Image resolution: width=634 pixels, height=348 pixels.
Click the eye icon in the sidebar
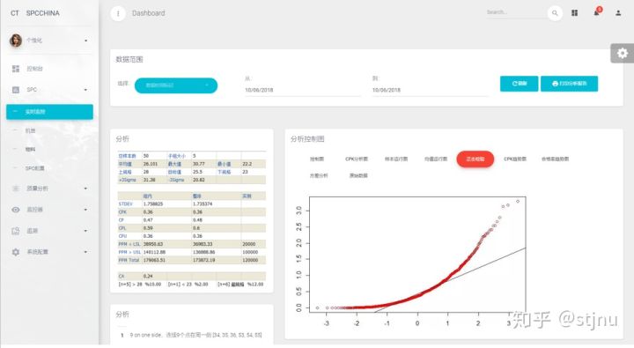pyautogui.click(x=16, y=210)
